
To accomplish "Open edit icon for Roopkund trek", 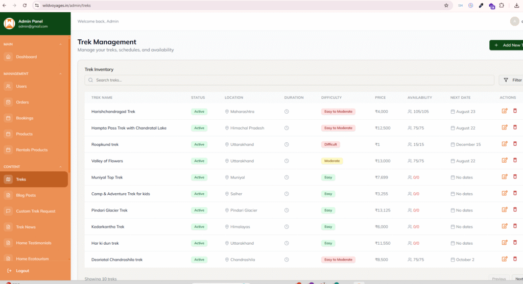I will tap(504, 144).
